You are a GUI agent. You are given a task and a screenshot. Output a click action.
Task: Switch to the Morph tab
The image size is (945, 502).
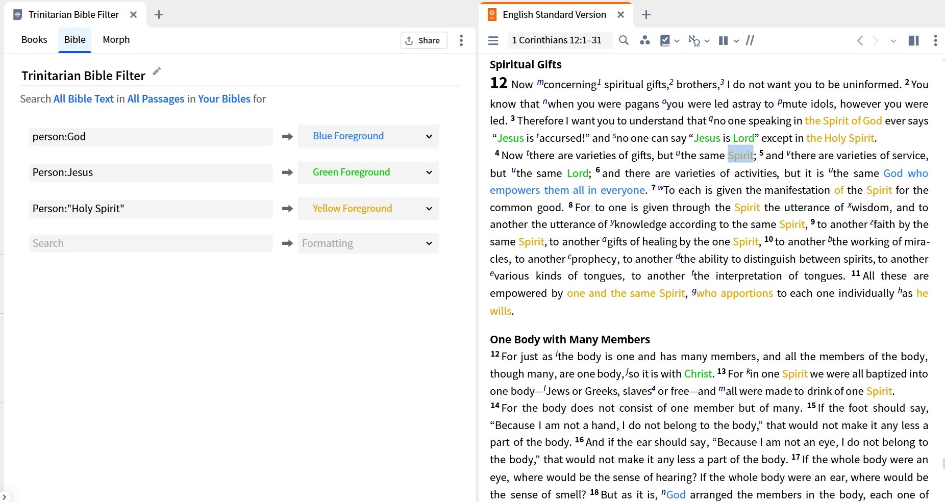(116, 39)
